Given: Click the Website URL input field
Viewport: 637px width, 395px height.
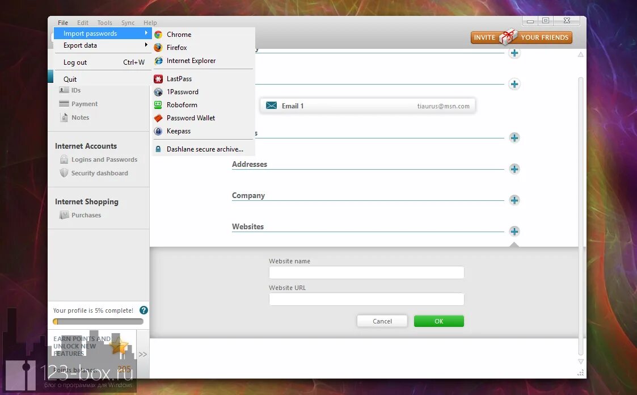Looking at the screenshot, I should click(x=366, y=299).
